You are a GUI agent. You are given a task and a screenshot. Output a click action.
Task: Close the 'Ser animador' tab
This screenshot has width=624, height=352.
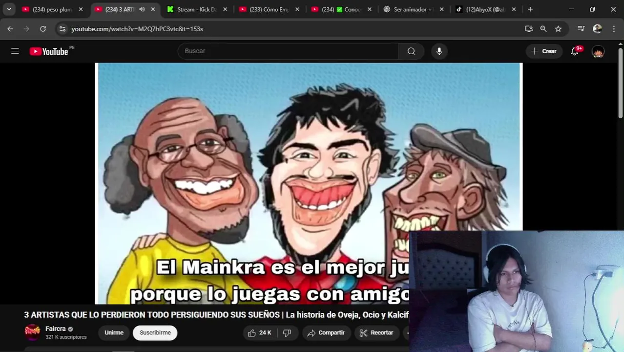pyautogui.click(x=442, y=9)
